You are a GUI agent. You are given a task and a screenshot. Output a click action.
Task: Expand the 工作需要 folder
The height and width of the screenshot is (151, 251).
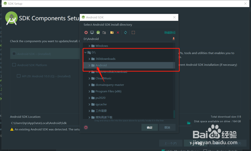[x=89, y=111]
